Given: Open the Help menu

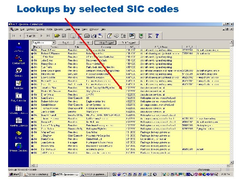Looking at the screenshot, I should 103,29.
